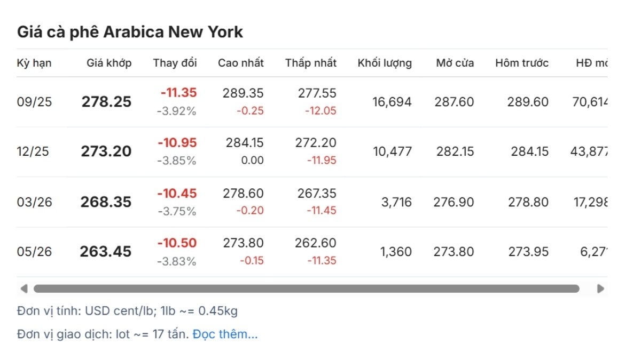Viewport: 641px width, 360px height.
Task: Click the 16,694 volume value
Action: [x=392, y=102]
